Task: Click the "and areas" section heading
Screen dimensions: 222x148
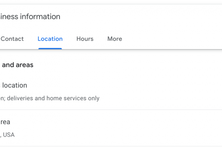Action: [17, 65]
